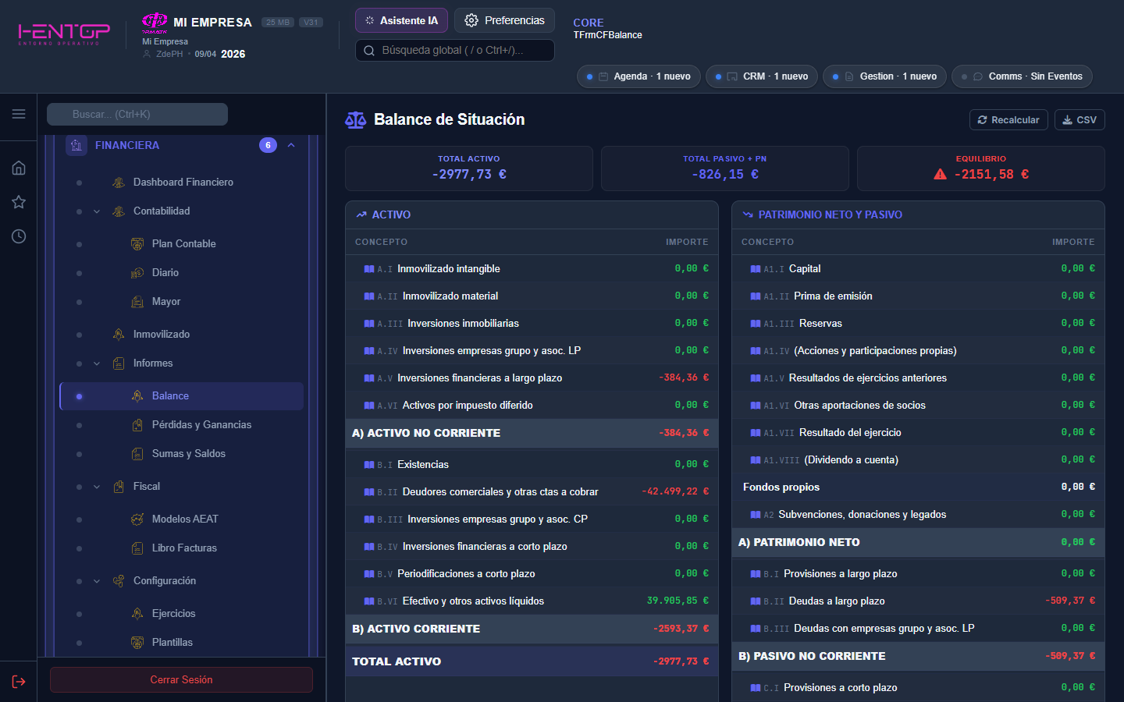
Task: Select Plan Contable in sidebar
Action: click(183, 244)
